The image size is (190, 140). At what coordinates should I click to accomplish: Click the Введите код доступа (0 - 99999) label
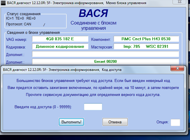43,107
